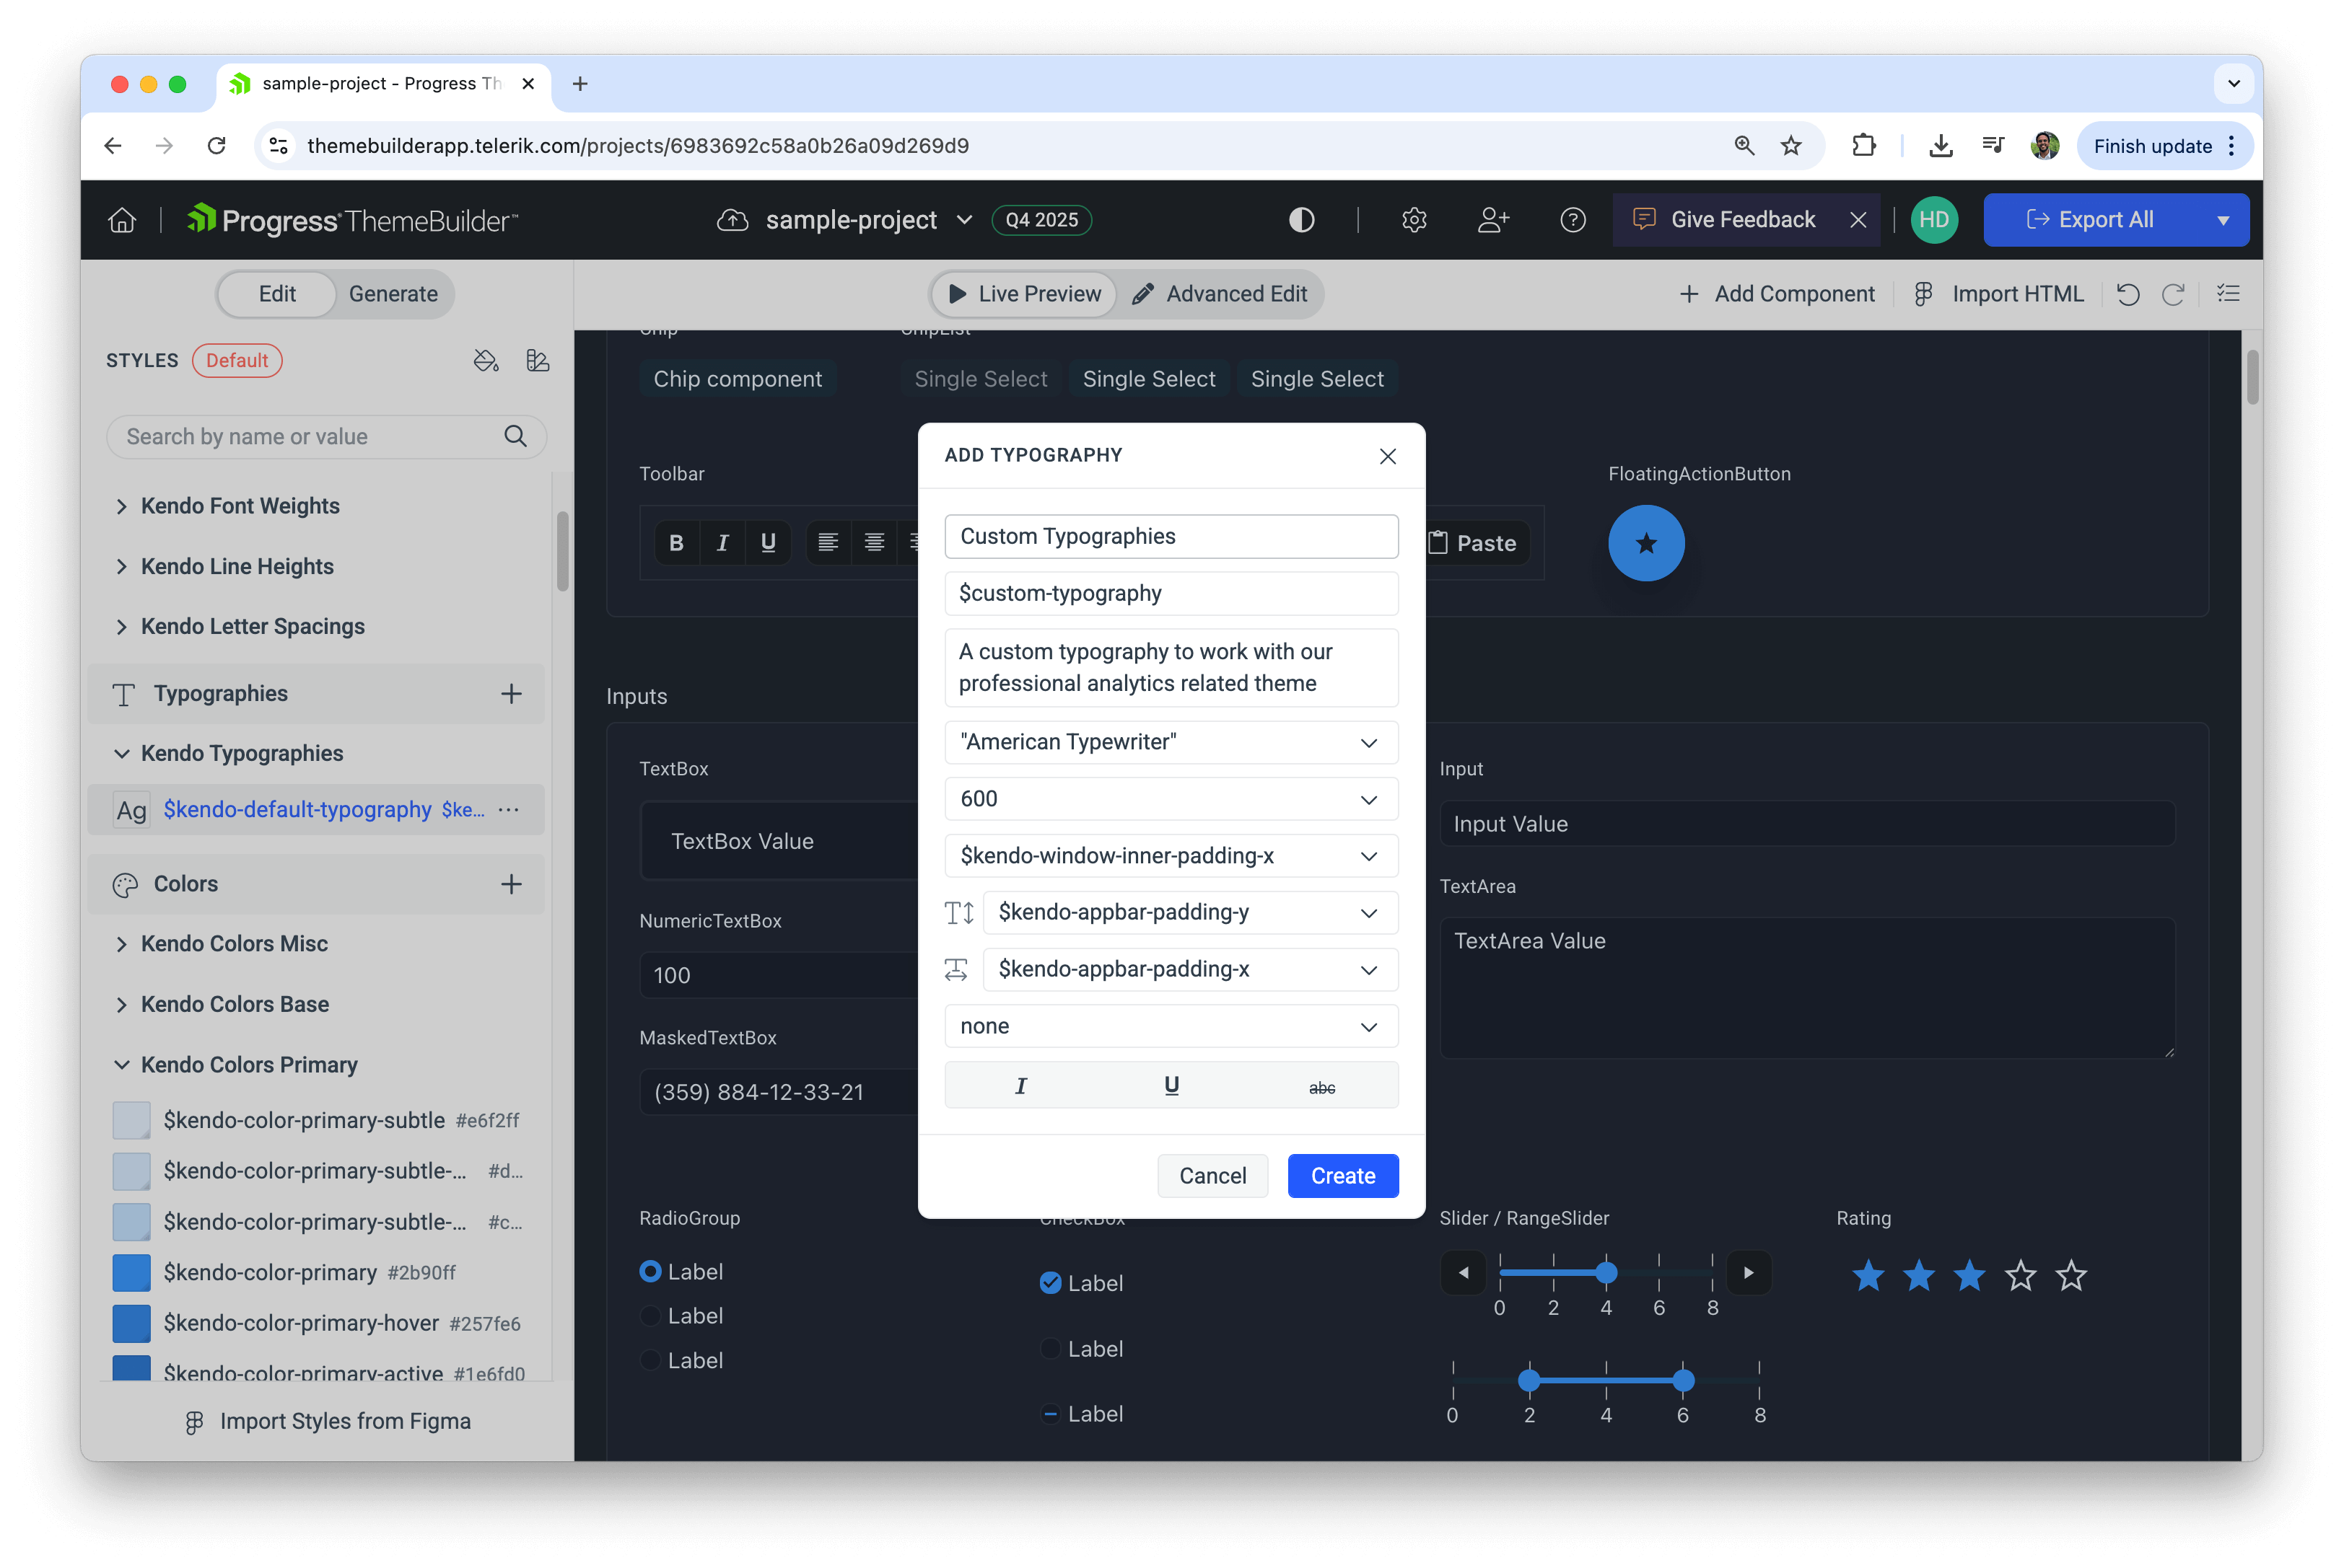The height and width of the screenshot is (1568, 2344).
Task: Expand the Kendo Font Weights group
Action: (x=121, y=506)
